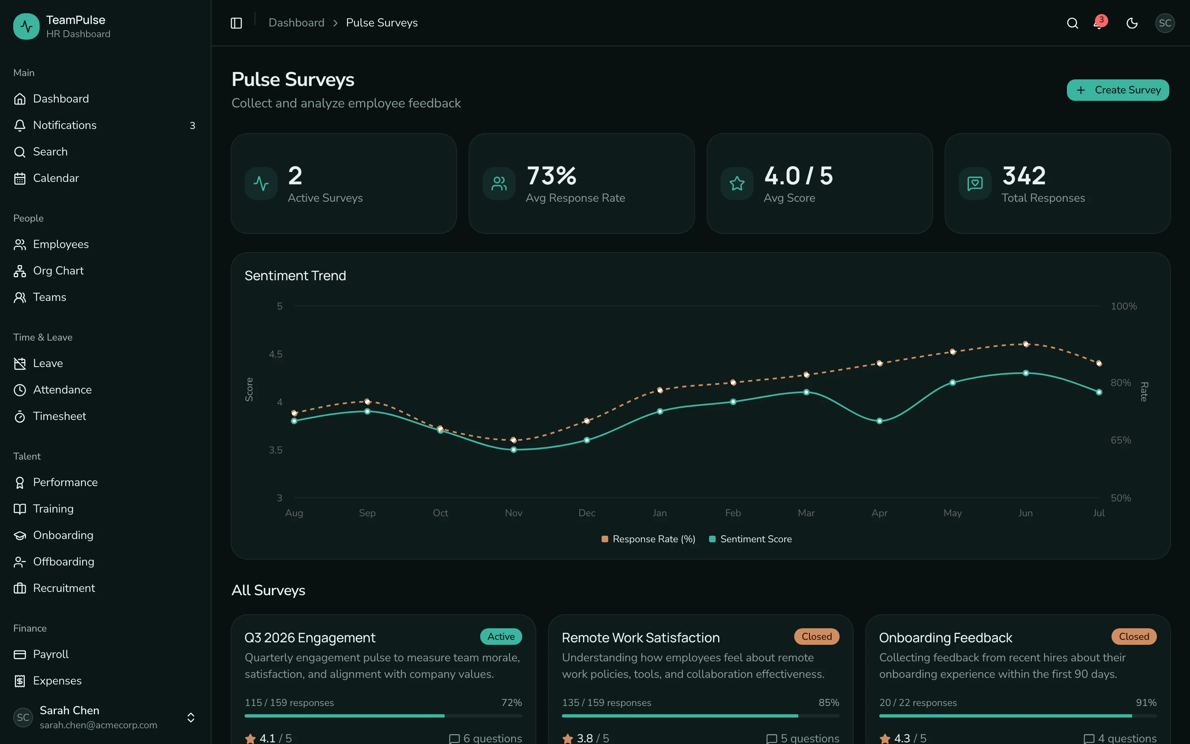The height and width of the screenshot is (744, 1190).
Task: Click the Total Responses message icon
Action: tap(975, 184)
